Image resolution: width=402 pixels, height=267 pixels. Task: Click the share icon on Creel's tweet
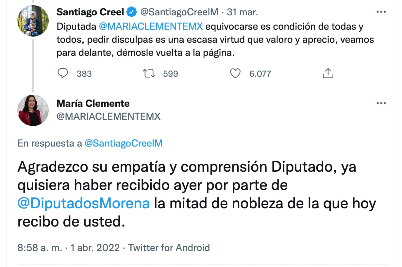coord(328,73)
